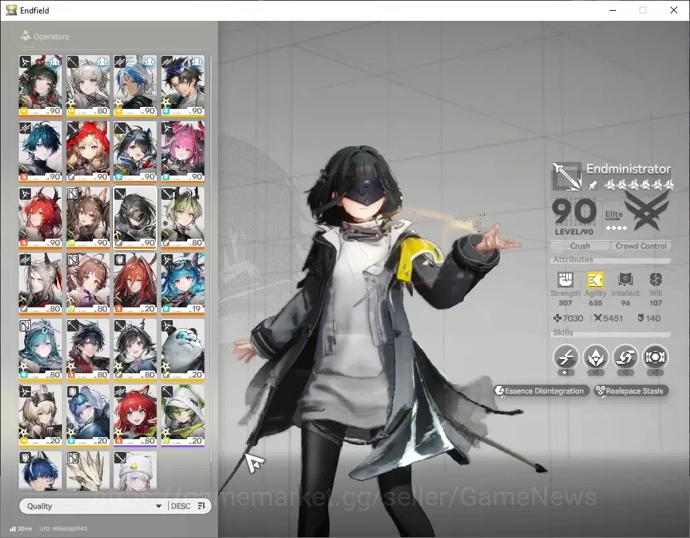Select blonde operator in red hood

coord(87,152)
